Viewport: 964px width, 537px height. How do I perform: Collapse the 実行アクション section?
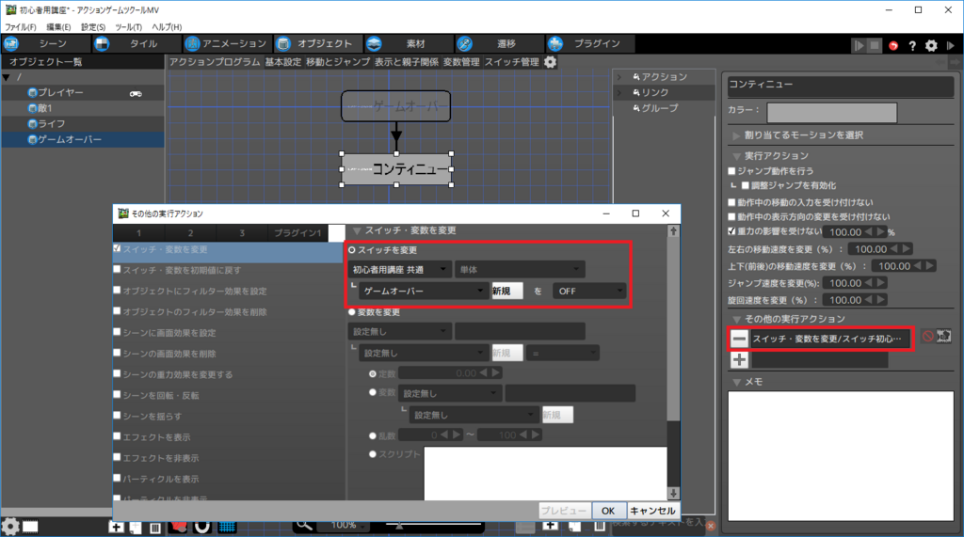pyautogui.click(x=736, y=156)
